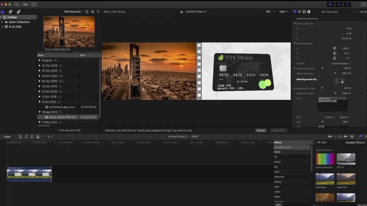
Task: Enable the 4K Only checkbox
Action: tap(315, 142)
